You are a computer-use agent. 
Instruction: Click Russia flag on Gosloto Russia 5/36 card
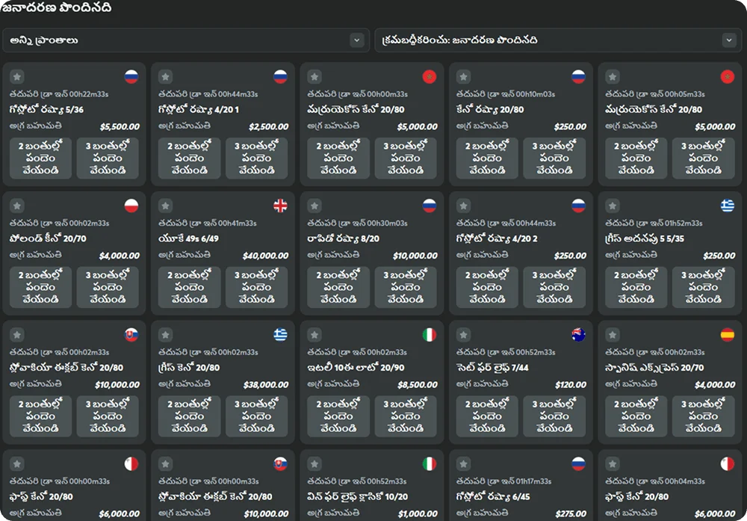tap(131, 77)
